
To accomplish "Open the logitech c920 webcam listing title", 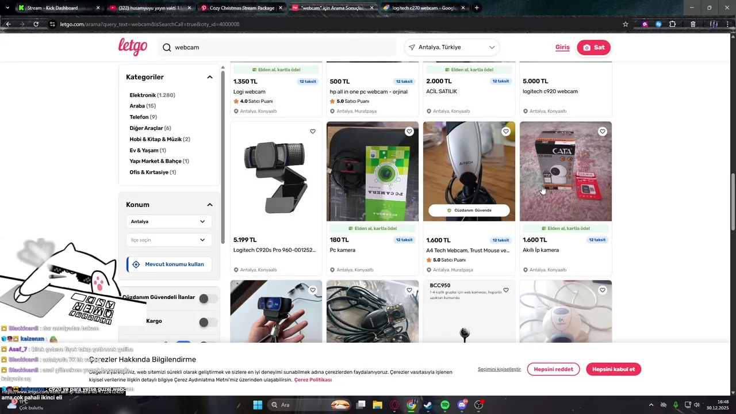I will pos(550,91).
